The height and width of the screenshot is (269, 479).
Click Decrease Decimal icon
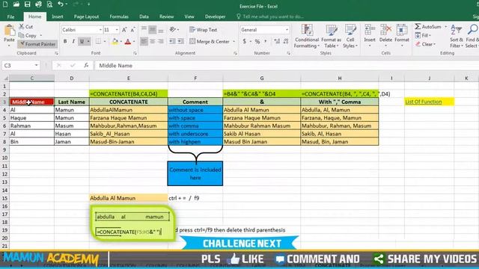[286, 41]
